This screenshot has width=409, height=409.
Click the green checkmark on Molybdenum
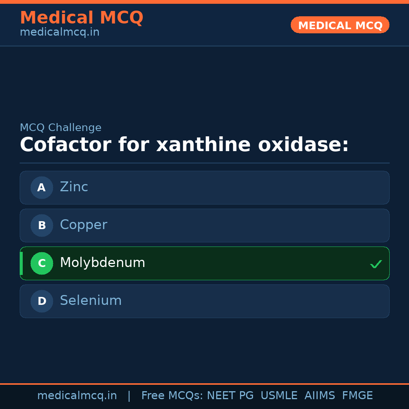376,264
